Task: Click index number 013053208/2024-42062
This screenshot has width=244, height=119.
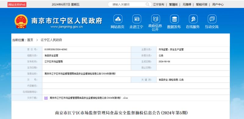Action: (x=56, y=49)
